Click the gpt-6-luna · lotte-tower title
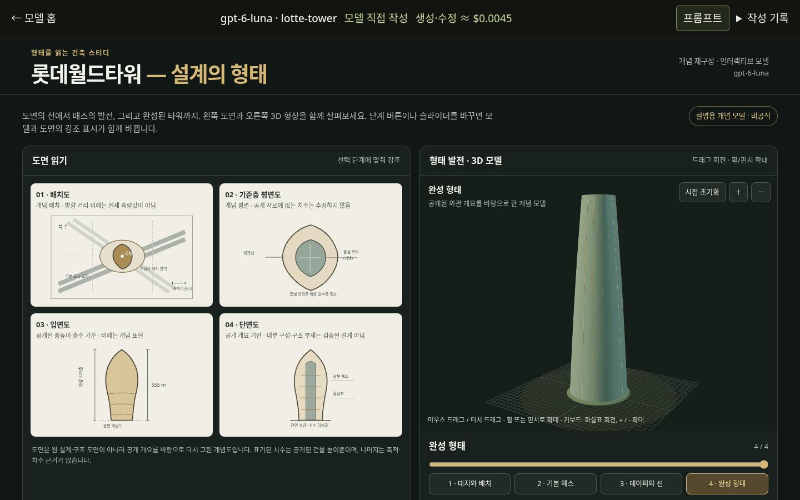Viewport: 800px width, 500px height. click(x=278, y=18)
